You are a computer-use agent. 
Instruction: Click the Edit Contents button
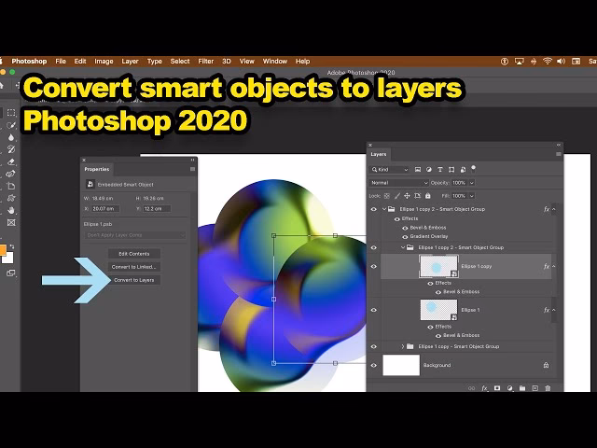click(x=134, y=254)
